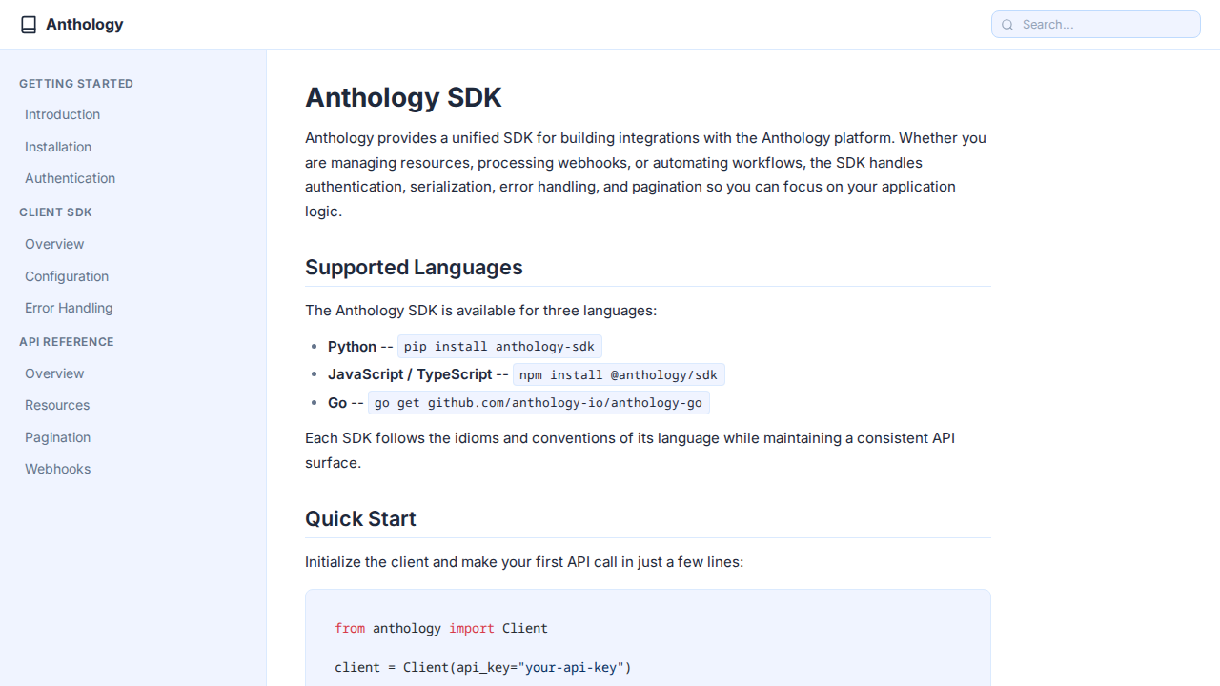Select Authentication in the sidebar

click(x=70, y=178)
